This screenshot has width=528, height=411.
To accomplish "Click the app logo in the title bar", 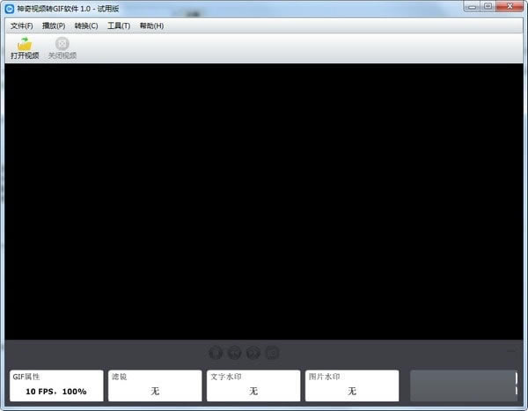I will (9, 7).
